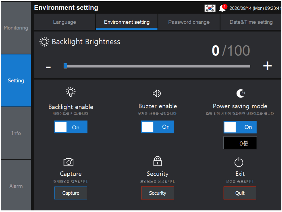Click the Backlight Brightness sun icon
Viewport: 282px width, 212px height.
44,42
